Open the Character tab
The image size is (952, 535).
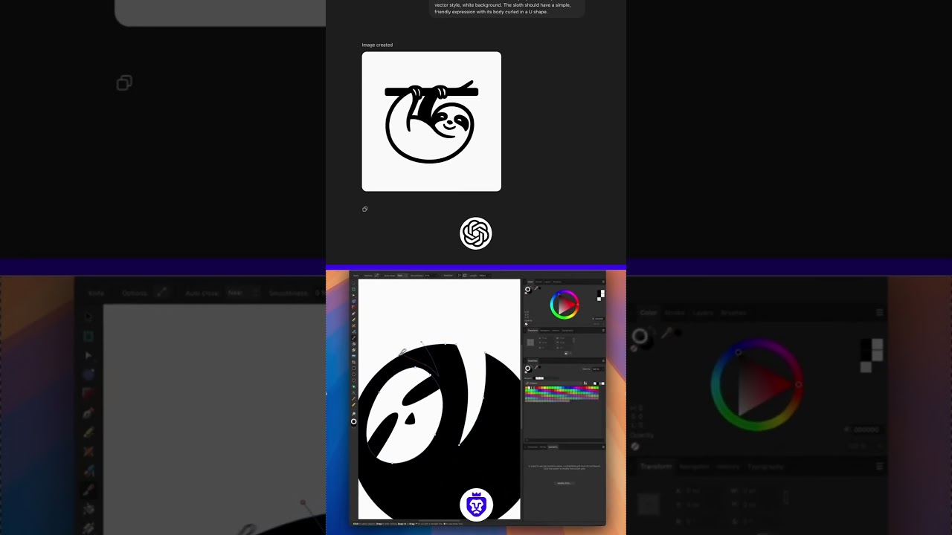tap(533, 447)
